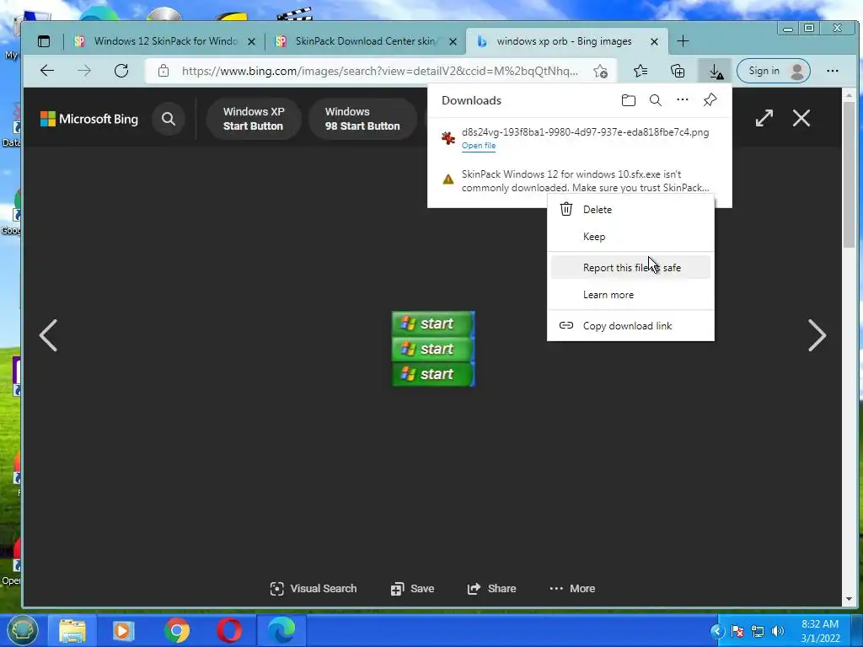
Task: Open Downloads panel more options
Action: tap(683, 99)
